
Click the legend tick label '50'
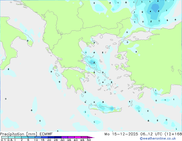89,140
